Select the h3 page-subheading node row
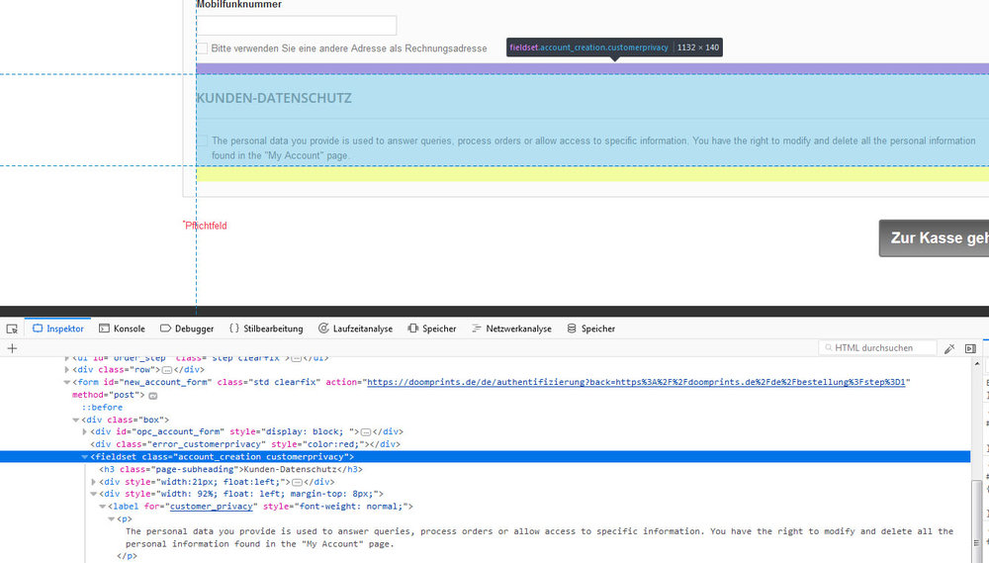This screenshot has width=989, height=563. [x=230, y=470]
